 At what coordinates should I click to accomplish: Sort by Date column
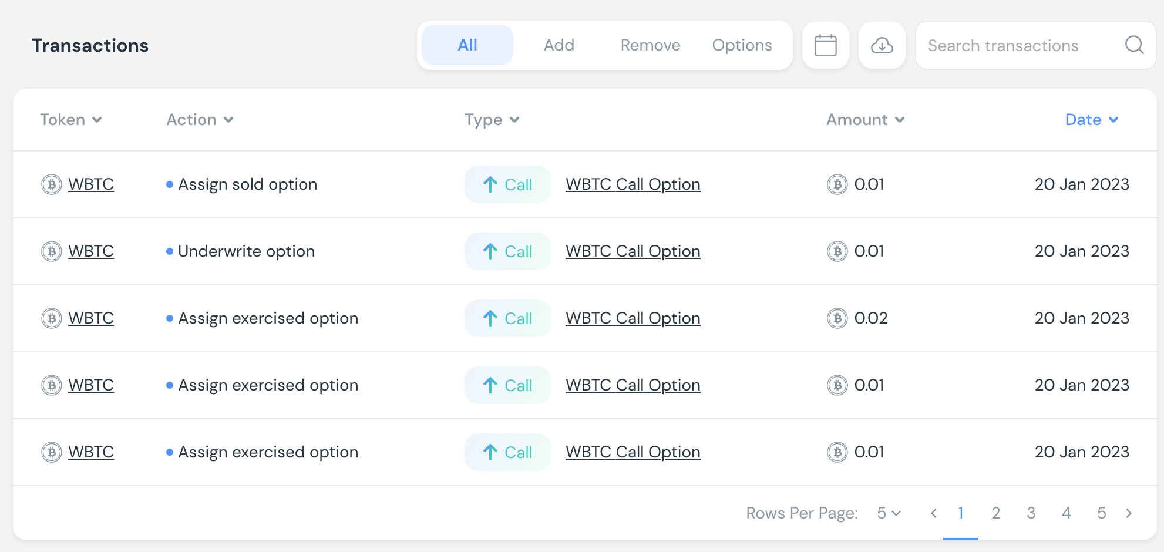(1092, 120)
